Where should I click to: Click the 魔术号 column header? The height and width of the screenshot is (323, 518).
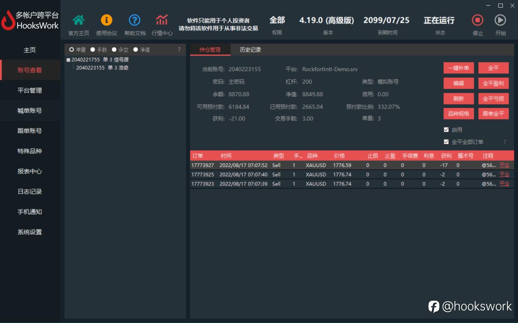(465, 156)
